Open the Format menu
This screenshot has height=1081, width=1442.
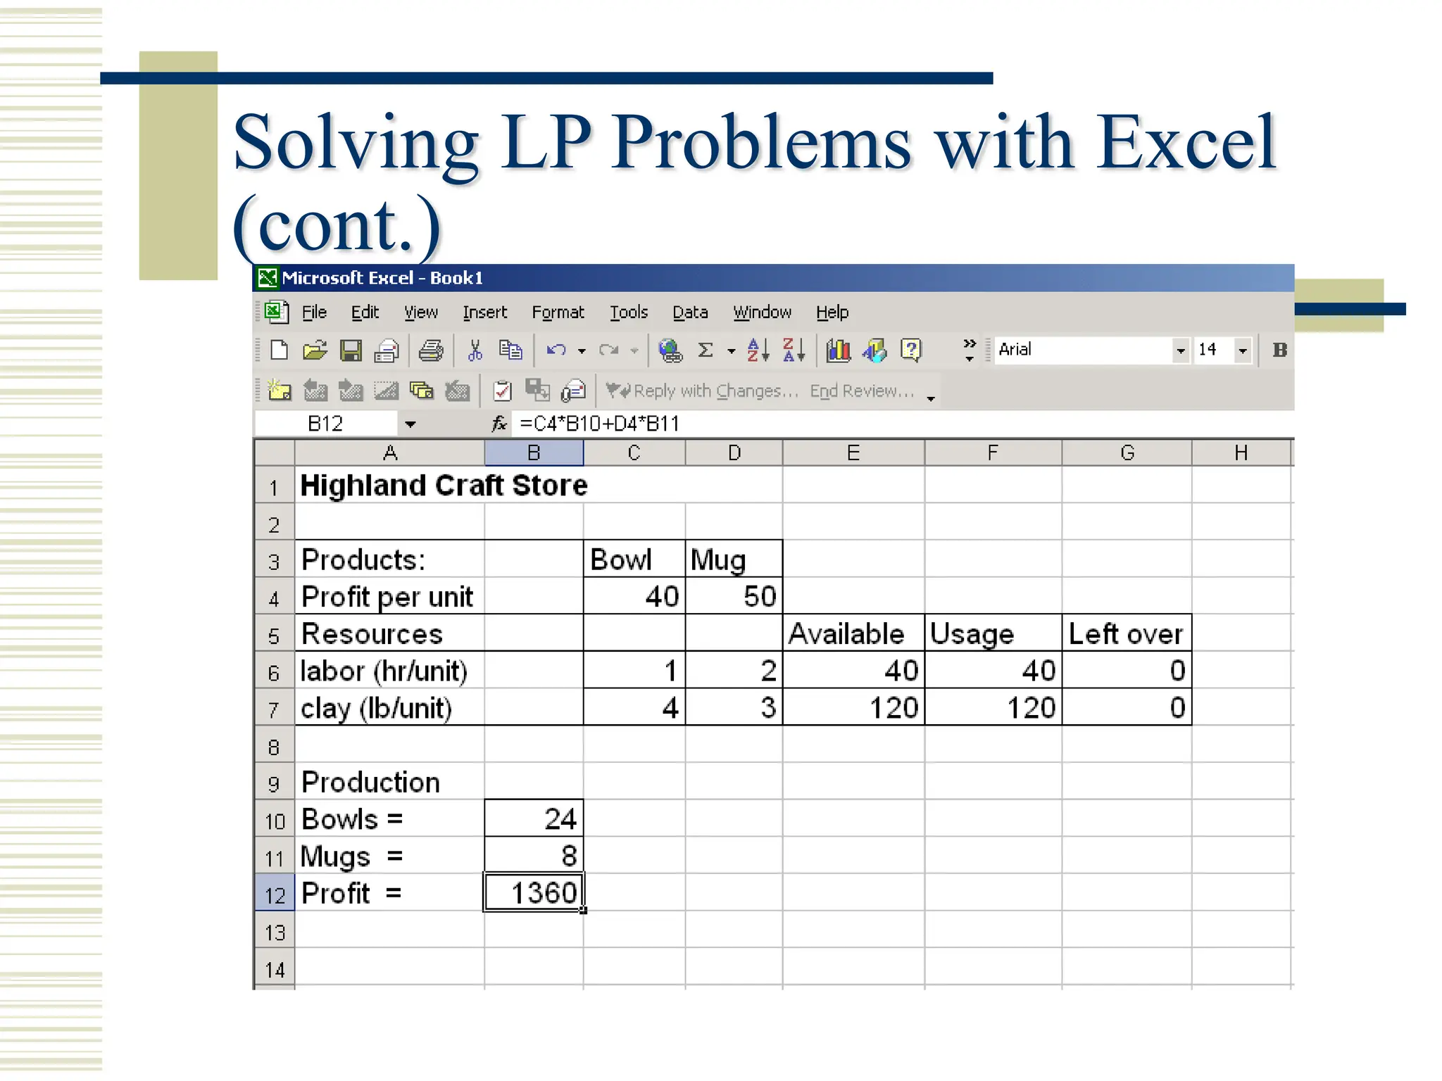point(558,312)
